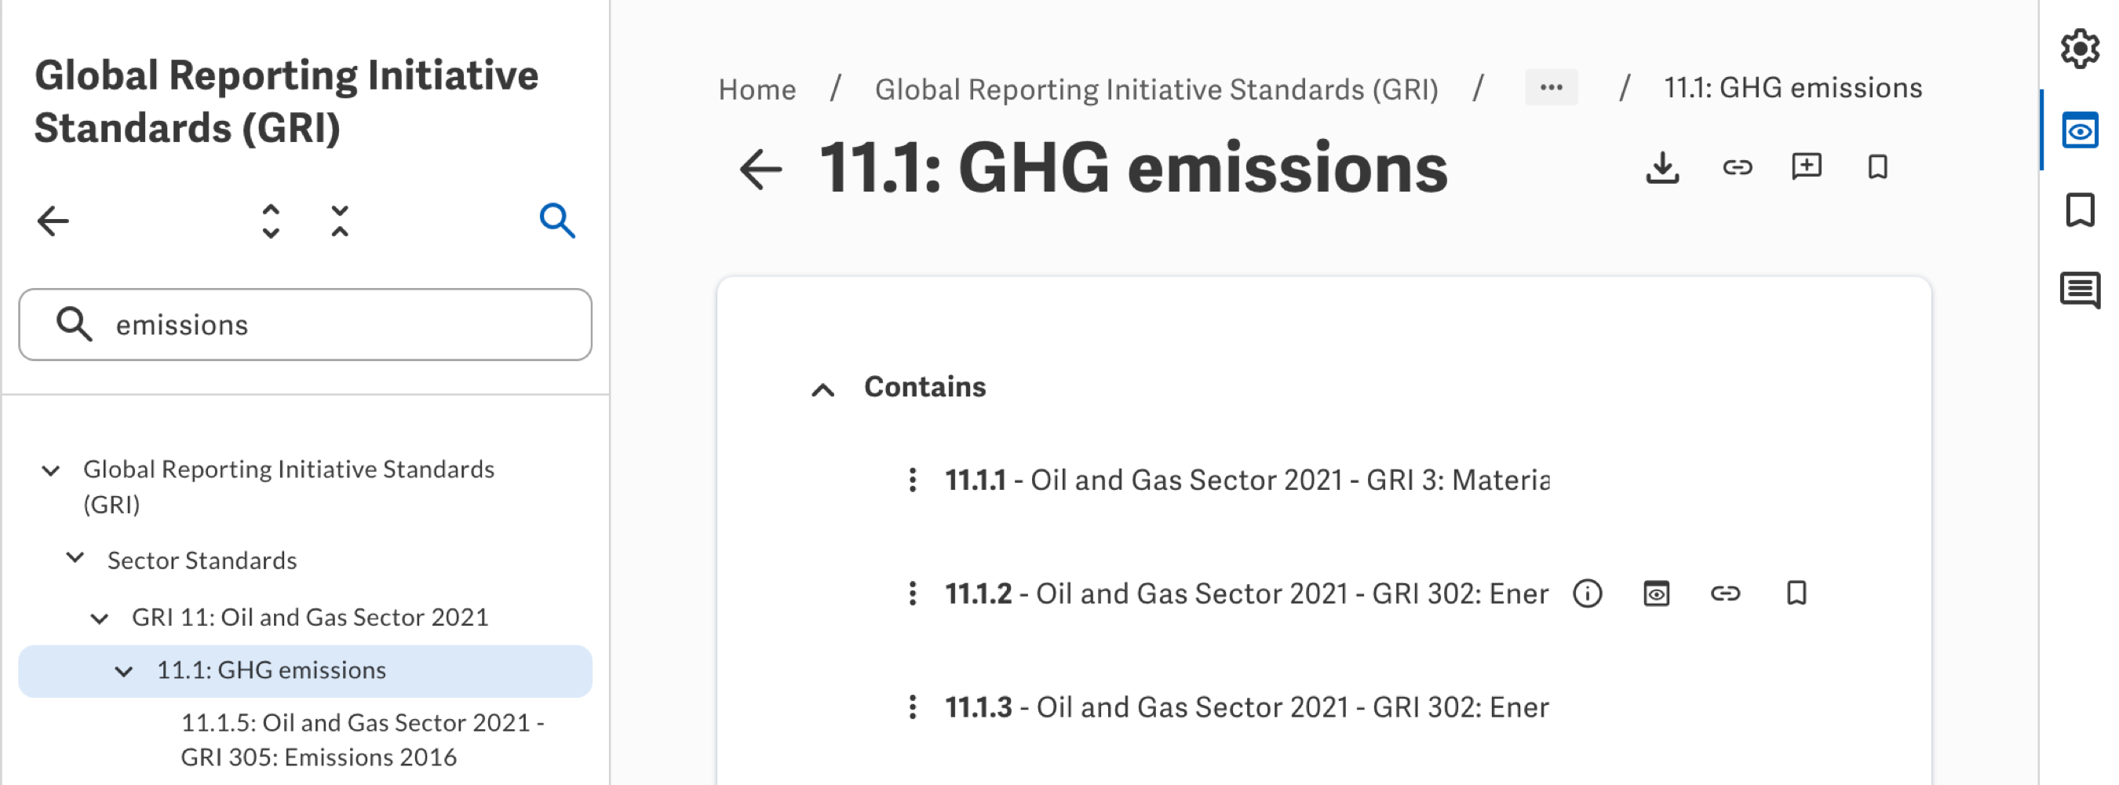Open bookmarks panel in right rail
This screenshot has width=2119, height=785.
click(2080, 210)
